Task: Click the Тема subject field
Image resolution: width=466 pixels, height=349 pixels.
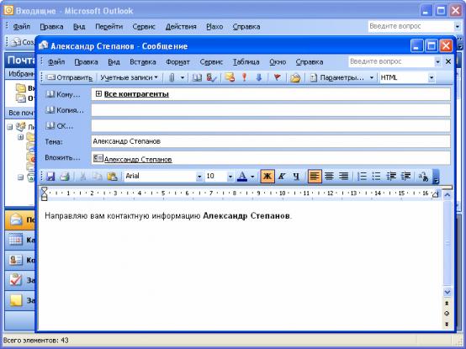Action: (x=271, y=141)
